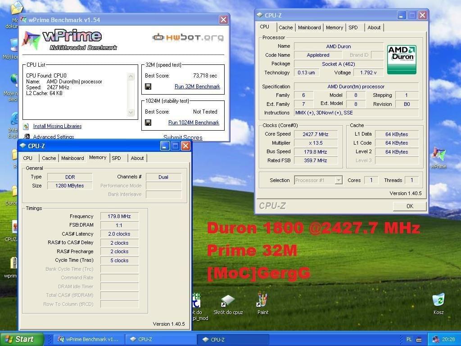Select the second highlighted CPU-Z taskbar button
The width and height of the screenshot is (461, 346).
[234, 339]
